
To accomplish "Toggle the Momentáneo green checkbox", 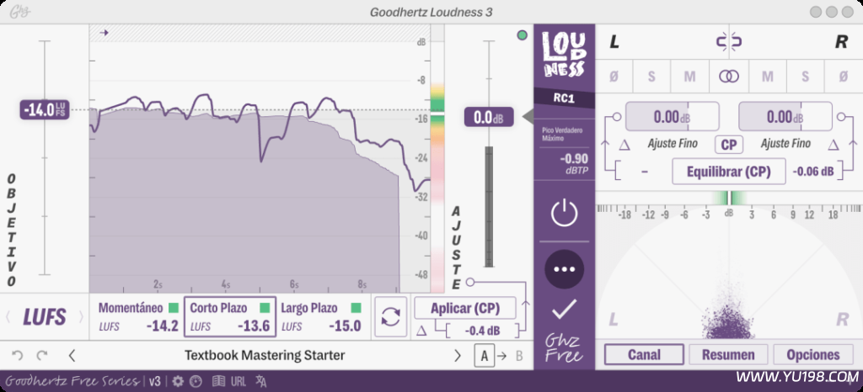I will (174, 308).
